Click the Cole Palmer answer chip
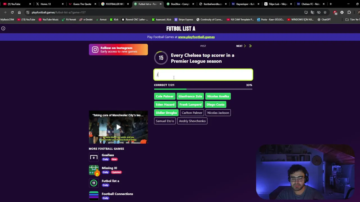Screen dimensions: 360x202 tap(165, 96)
